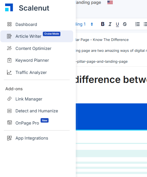The image size is (147, 177).
Task: Click the Content Optimizer wand icon
Action: point(9,48)
